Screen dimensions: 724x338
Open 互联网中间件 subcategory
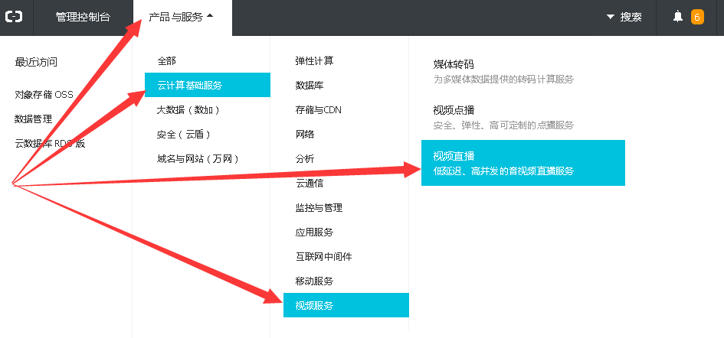coord(323,256)
